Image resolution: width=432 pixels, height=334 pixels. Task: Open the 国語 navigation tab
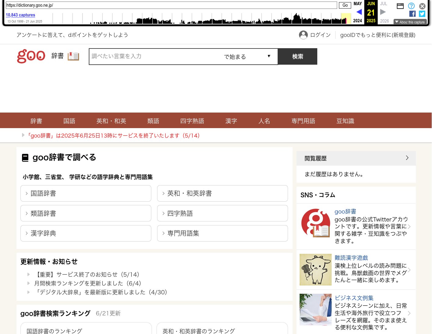click(x=69, y=121)
